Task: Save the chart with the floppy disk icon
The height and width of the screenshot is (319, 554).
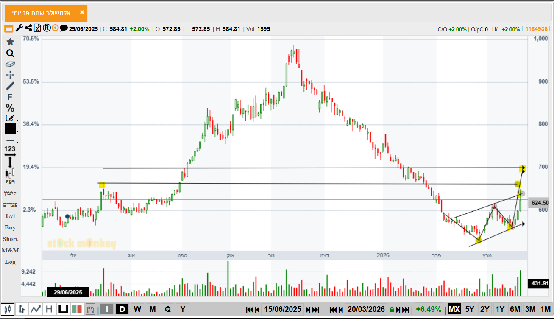Action: click(x=90, y=309)
